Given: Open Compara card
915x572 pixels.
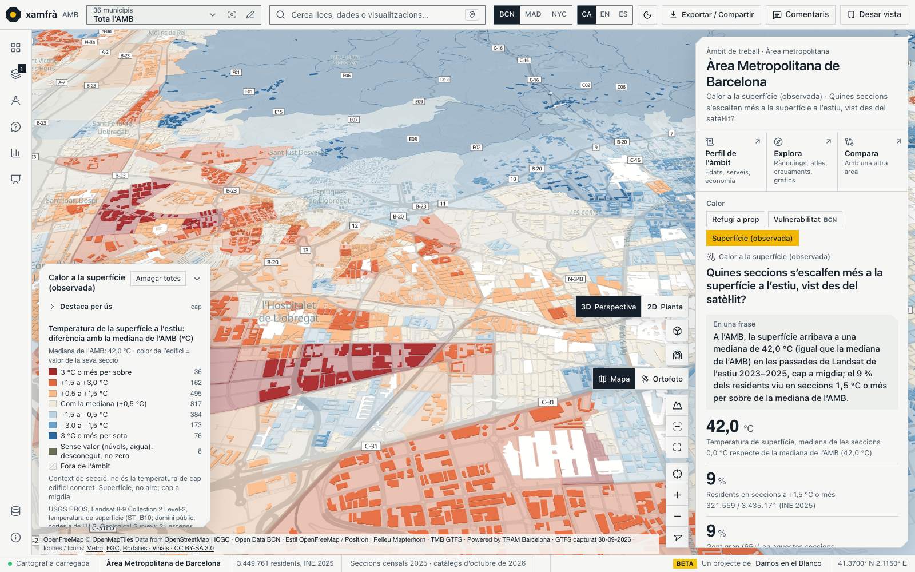Looking at the screenshot, I should pyautogui.click(x=872, y=162).
